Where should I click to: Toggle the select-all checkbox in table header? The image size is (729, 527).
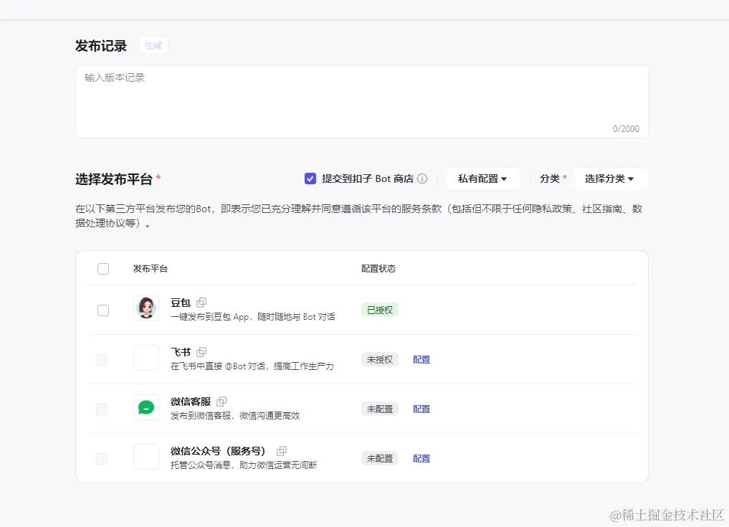point(103,269)
